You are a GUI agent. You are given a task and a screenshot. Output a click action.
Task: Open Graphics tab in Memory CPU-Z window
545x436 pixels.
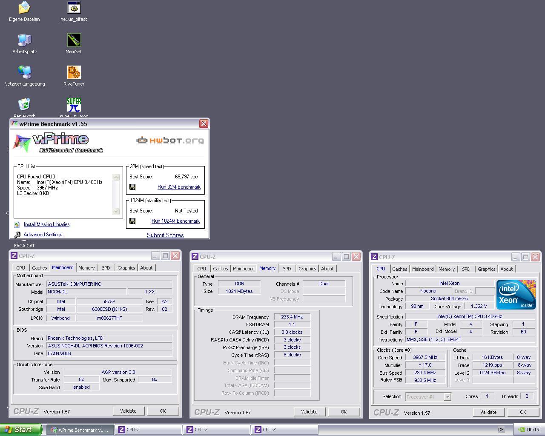pos(307,269)
